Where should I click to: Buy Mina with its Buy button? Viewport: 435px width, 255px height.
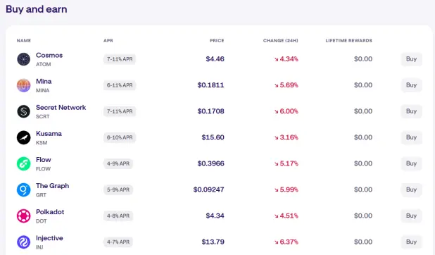(x=411, y=85)
